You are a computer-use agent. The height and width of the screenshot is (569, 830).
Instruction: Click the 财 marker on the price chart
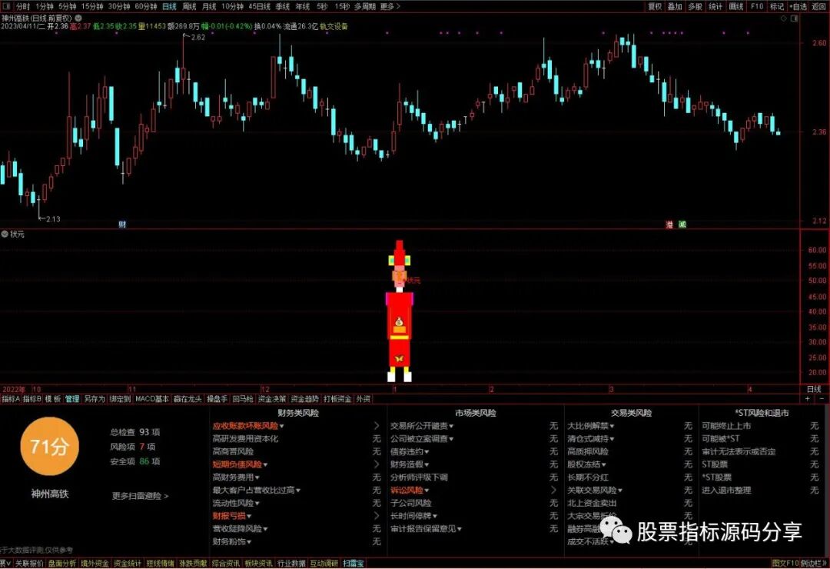coord(122,225)
